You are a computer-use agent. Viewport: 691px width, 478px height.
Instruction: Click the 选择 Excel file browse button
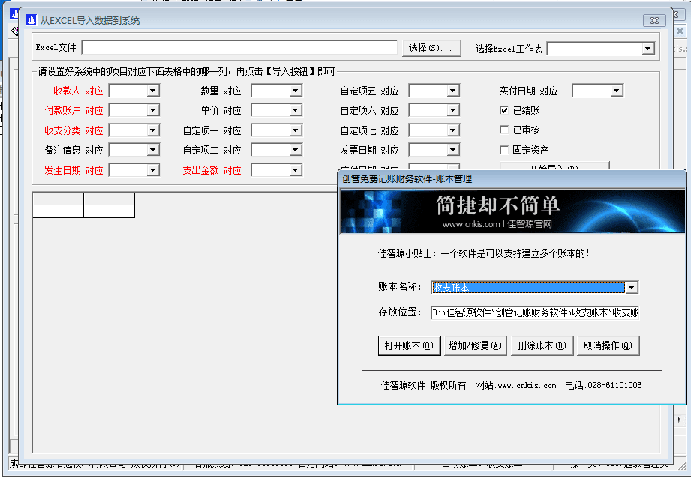click(x=431, y=48)
